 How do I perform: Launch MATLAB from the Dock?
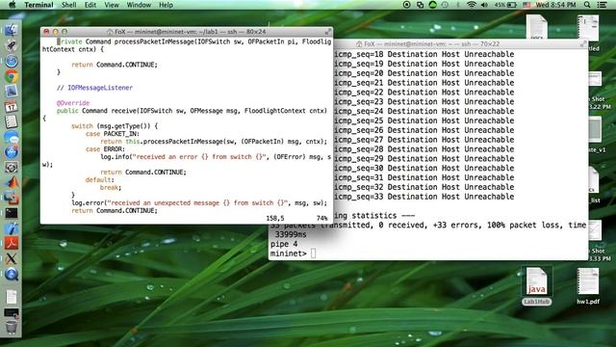[11, 182]
